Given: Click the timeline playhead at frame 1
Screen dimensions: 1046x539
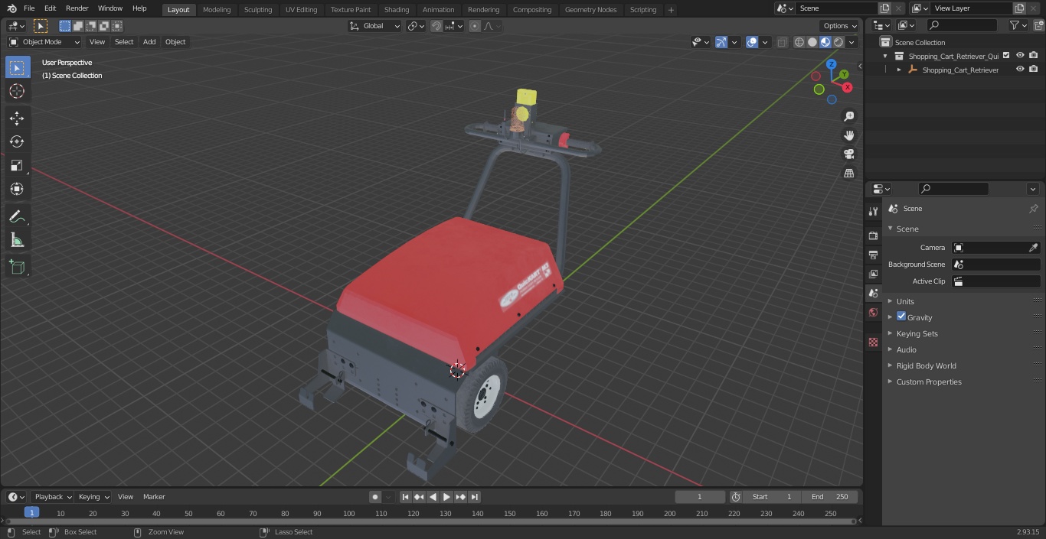Looking at the screenshot, I should (x=31, y=512).
